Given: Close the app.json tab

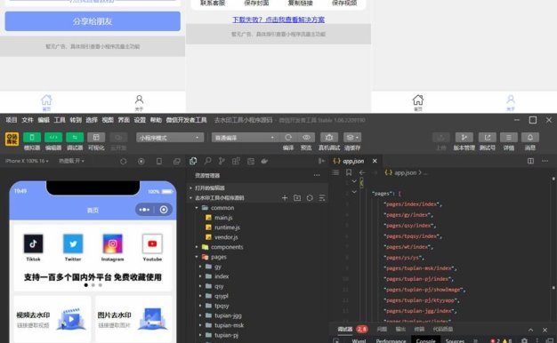Looking at the screenshot, I should click(375, 161).
